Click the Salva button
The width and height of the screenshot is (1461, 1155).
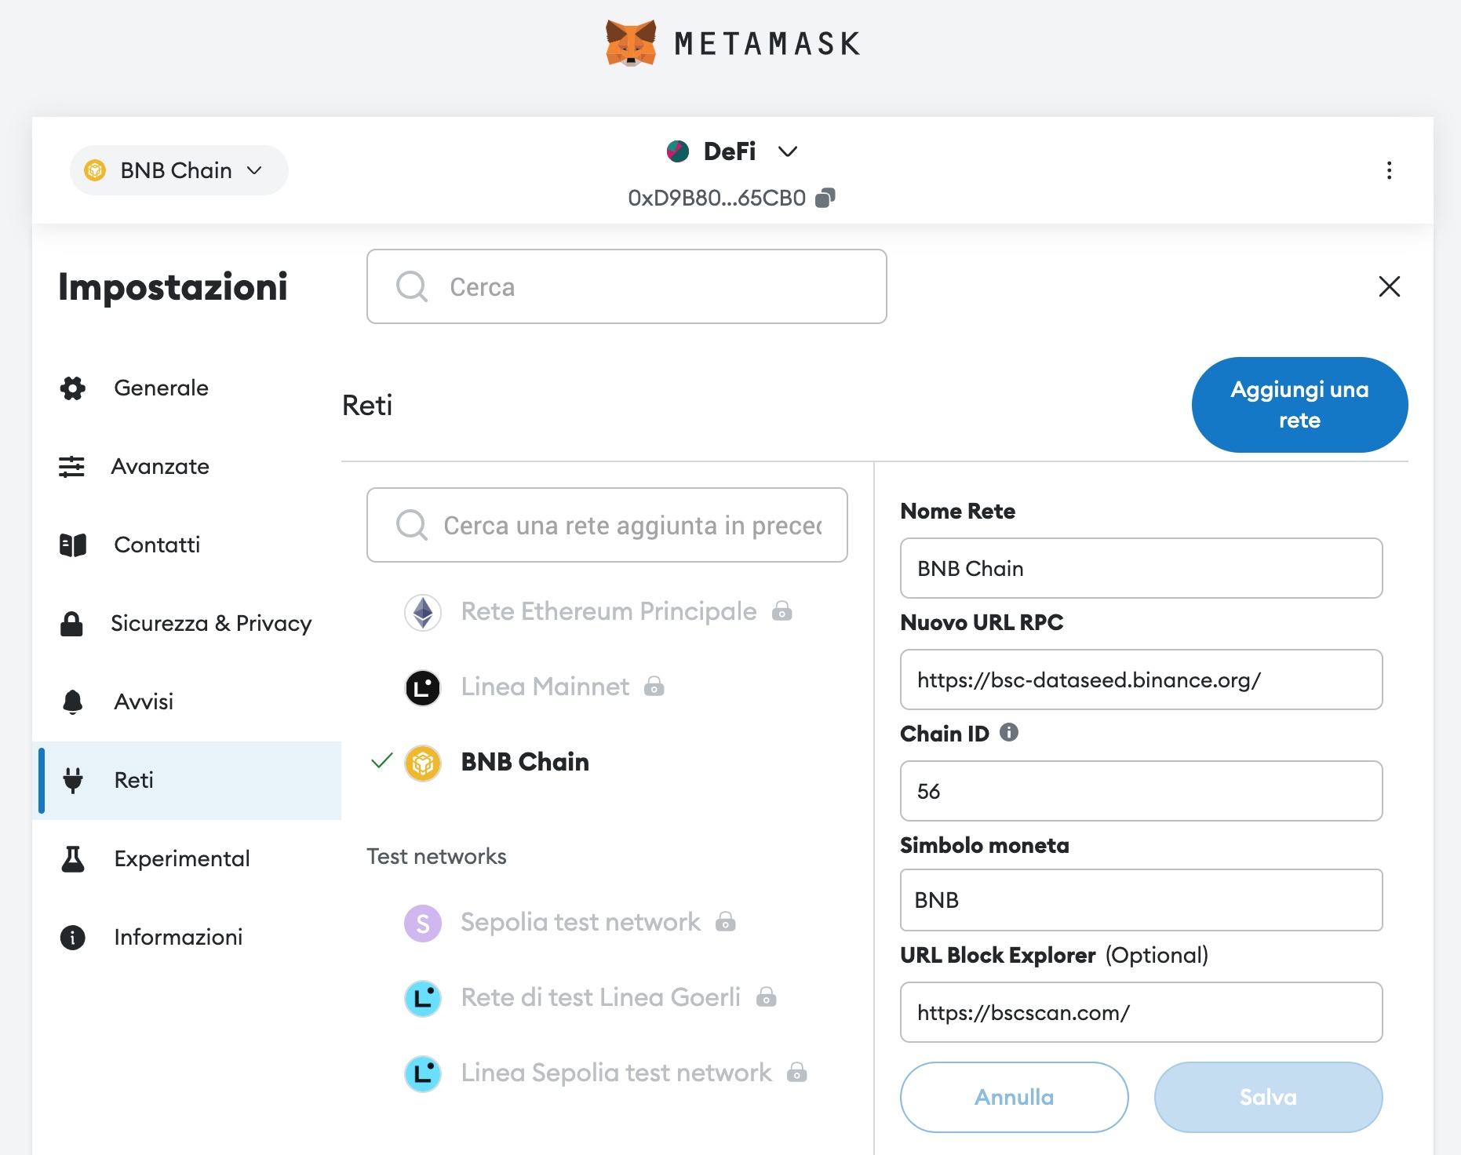[x=1268, y=1097]
